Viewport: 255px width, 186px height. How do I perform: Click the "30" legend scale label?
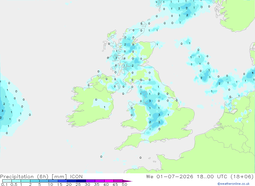[87, 184]
